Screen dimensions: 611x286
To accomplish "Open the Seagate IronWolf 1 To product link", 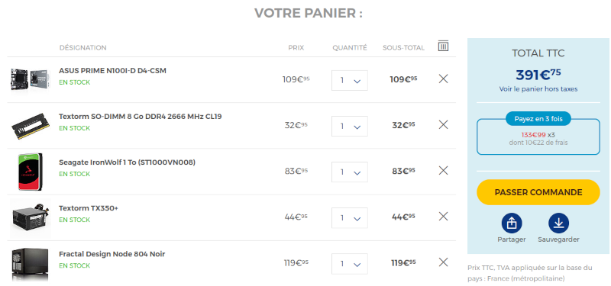I will point(127,162).
